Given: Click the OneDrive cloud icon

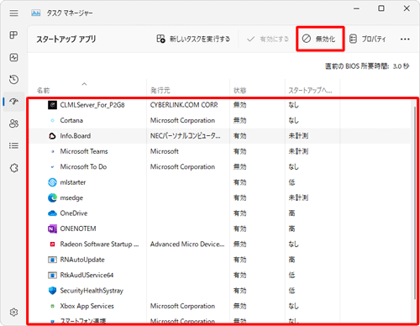Looking at the screenshot, I should pyautogui.click(x=52, y=213).
